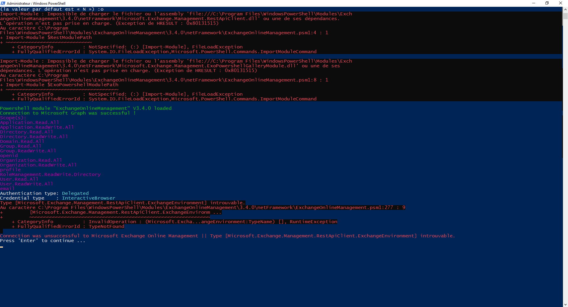Screen dimensions: 568x307
Task: Click the scope 'profile'
Action: [10, 170]
